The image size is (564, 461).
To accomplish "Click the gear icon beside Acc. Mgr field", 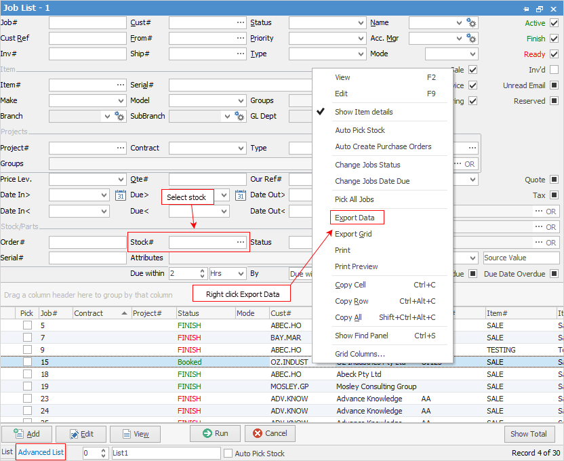I will 472,39.
